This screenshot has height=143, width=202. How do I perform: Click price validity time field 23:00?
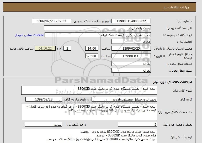click(92, 56)
